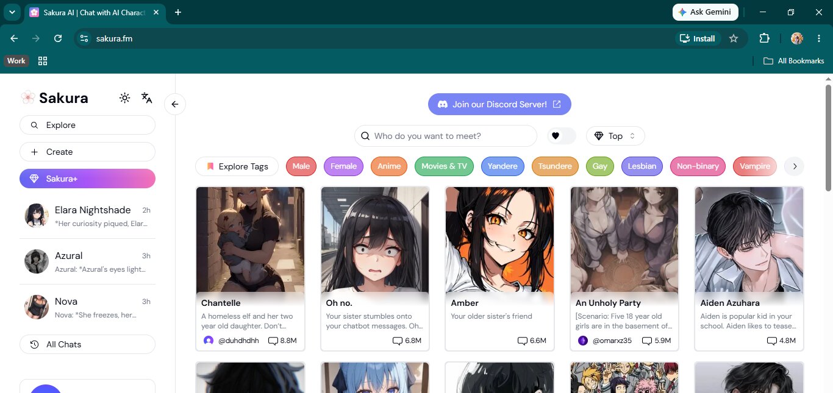Open the Azural chat conversation
This screenshot has height=393, width=833.
87,261
